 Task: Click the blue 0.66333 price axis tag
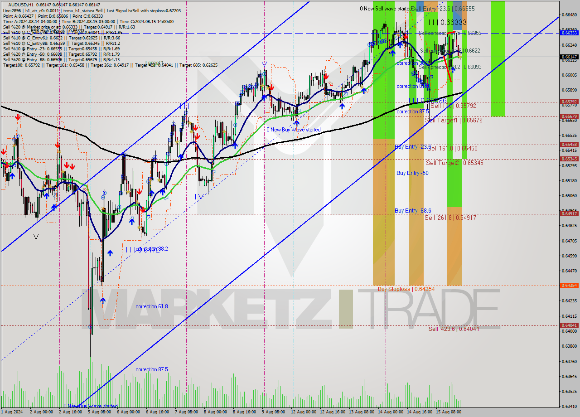point(569,33)
